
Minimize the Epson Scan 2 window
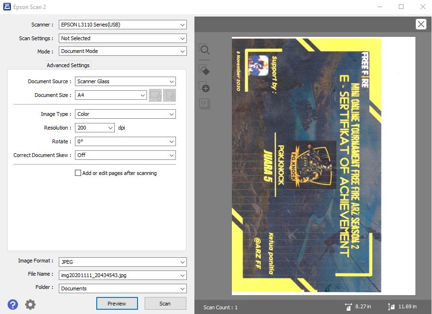[x=380, y=7]
